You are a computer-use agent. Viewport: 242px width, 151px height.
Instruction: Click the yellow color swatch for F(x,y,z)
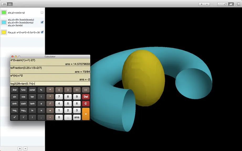4,32
